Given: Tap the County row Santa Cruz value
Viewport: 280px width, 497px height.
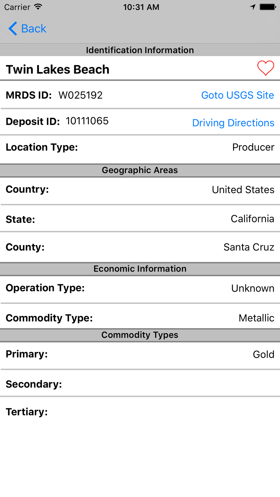Looking at the screenshot, I should [249, 247].
